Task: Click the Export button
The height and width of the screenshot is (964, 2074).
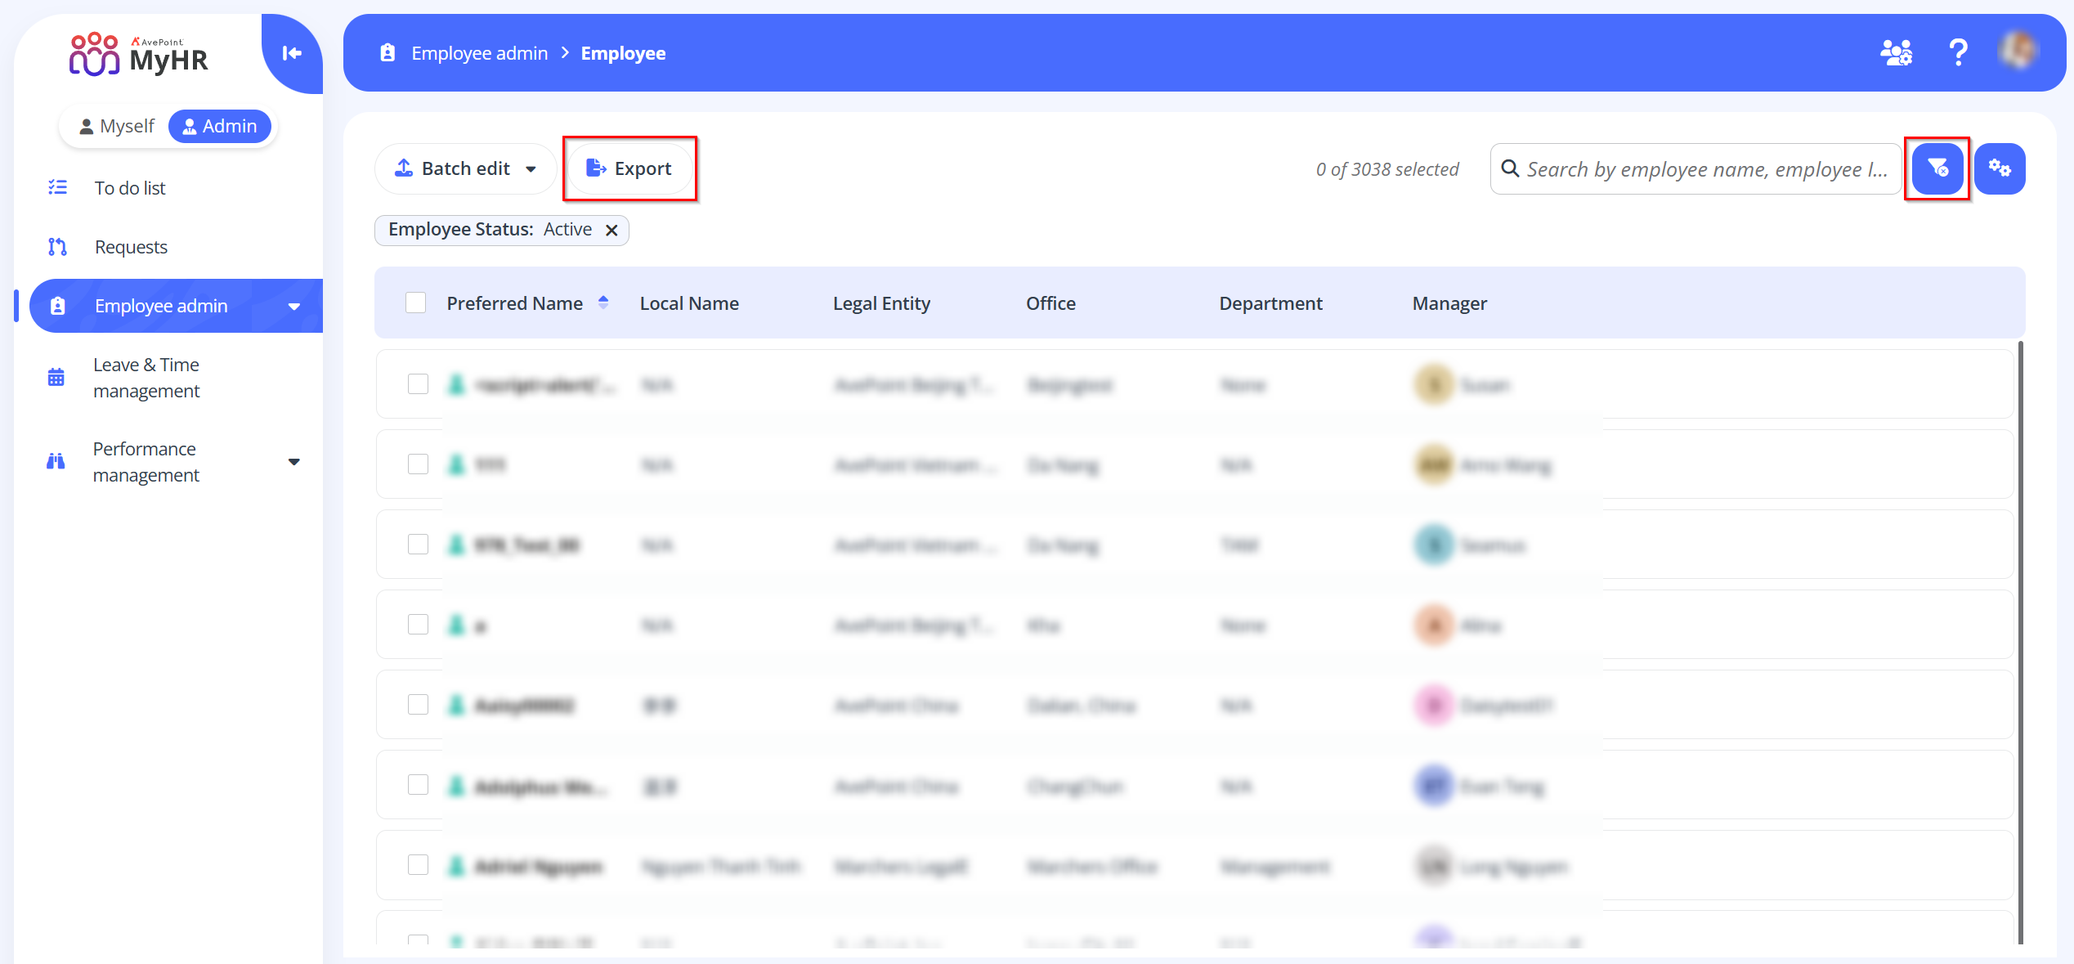Action: tap(629, 168)
